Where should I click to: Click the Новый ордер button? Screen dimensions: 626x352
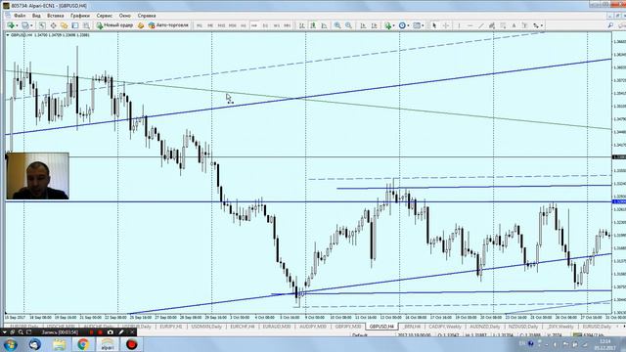tap(115, 25)
